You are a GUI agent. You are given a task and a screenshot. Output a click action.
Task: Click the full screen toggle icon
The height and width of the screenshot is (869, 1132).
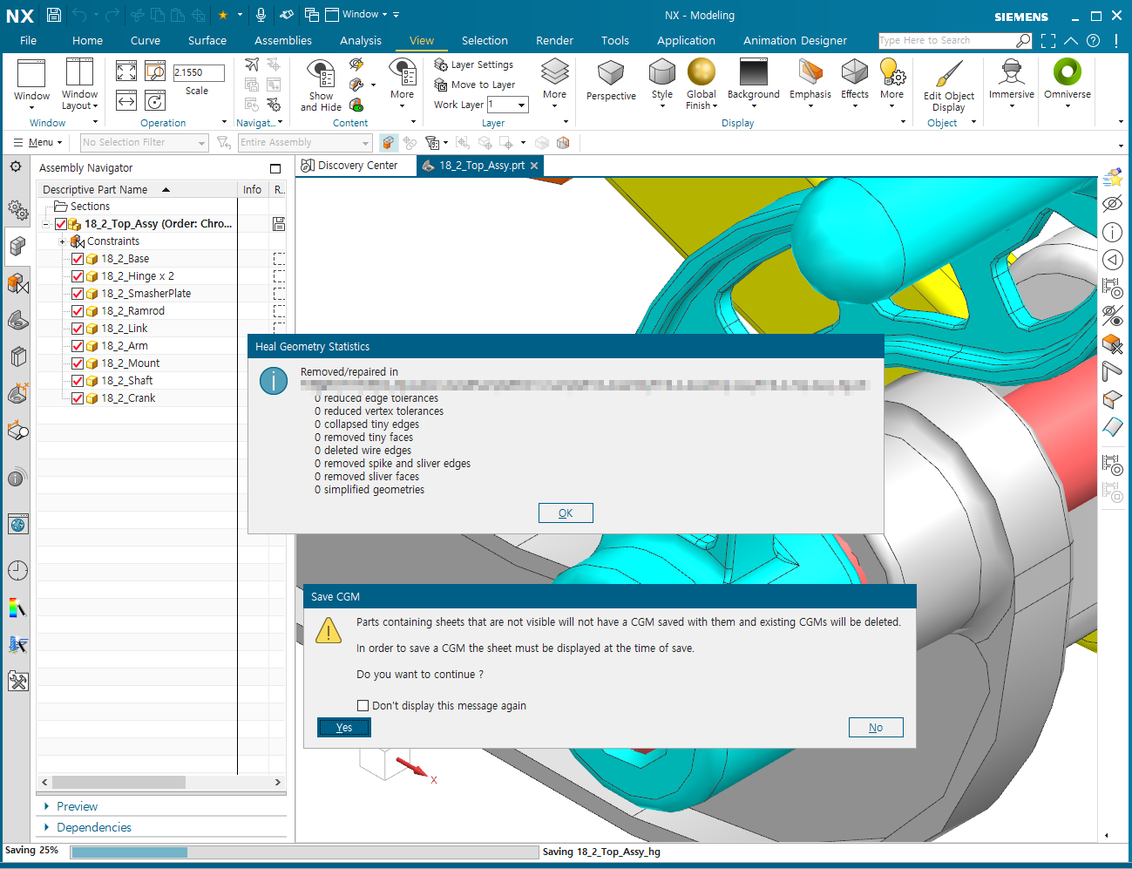1048,41
